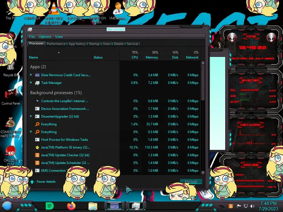The height and width of the screenshot is (212, 283).
Task: Open the Action Center flag tray icon
Action: 239,206
